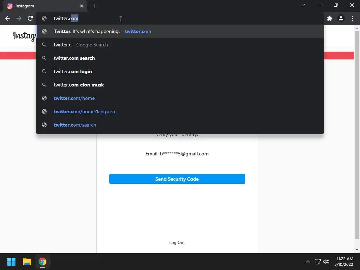Open the twitter.com/home suggestion
360x270 pixels.
point(180,98)
